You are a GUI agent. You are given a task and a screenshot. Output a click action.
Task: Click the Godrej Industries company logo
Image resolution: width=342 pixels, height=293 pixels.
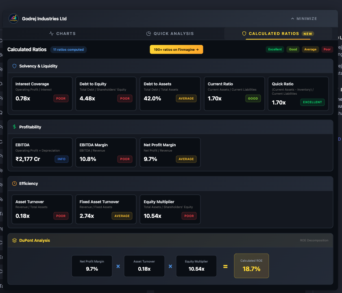point(13,18)
